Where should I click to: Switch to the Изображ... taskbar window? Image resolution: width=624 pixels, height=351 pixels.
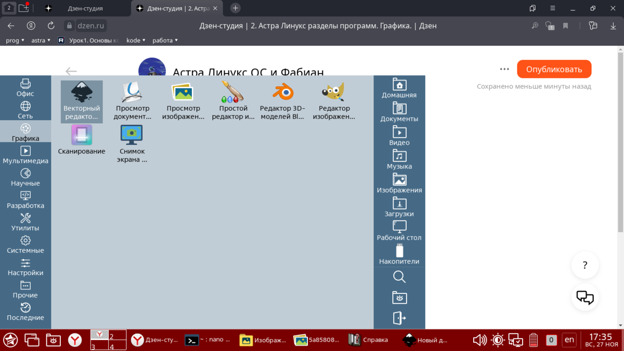(263, 340)
